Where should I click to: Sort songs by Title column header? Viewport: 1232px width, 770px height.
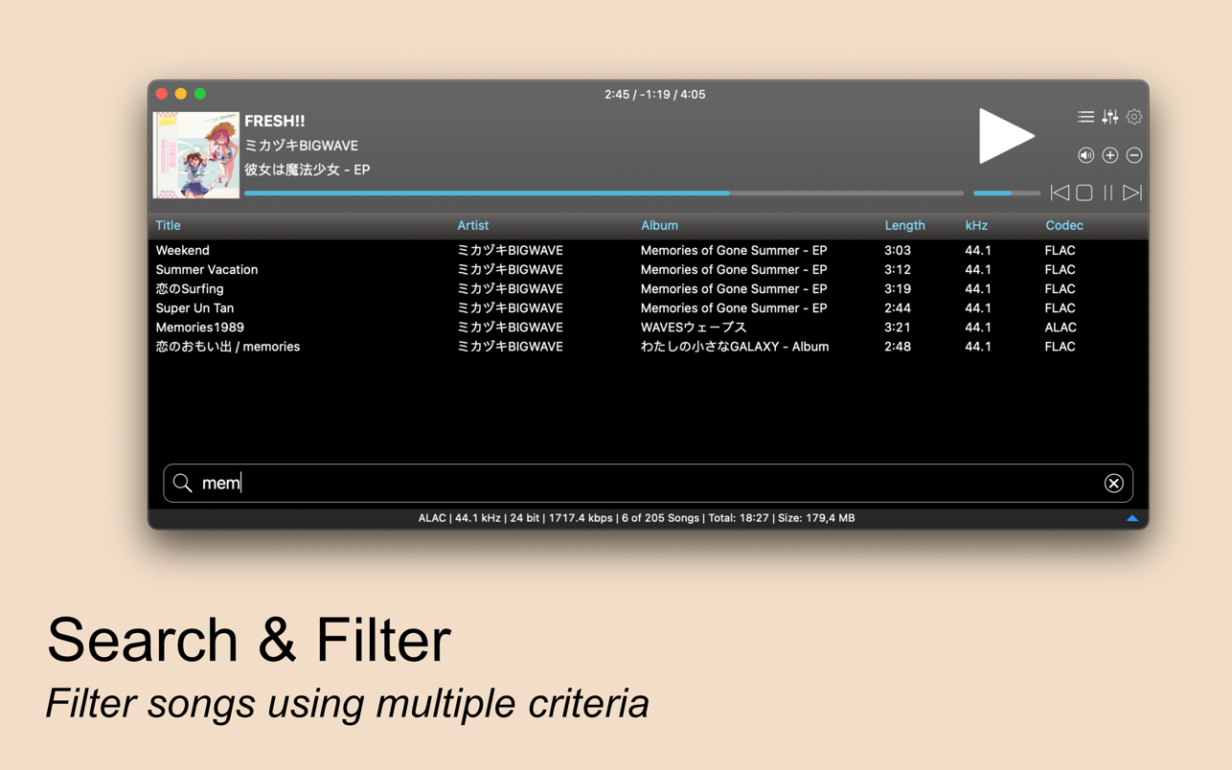pos(168,225)
